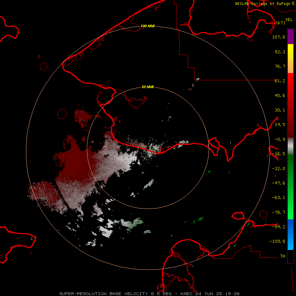The width and height of the screenshot is (296, 296).
Task: Click the TH threshold label
Action: pos(283,256)
